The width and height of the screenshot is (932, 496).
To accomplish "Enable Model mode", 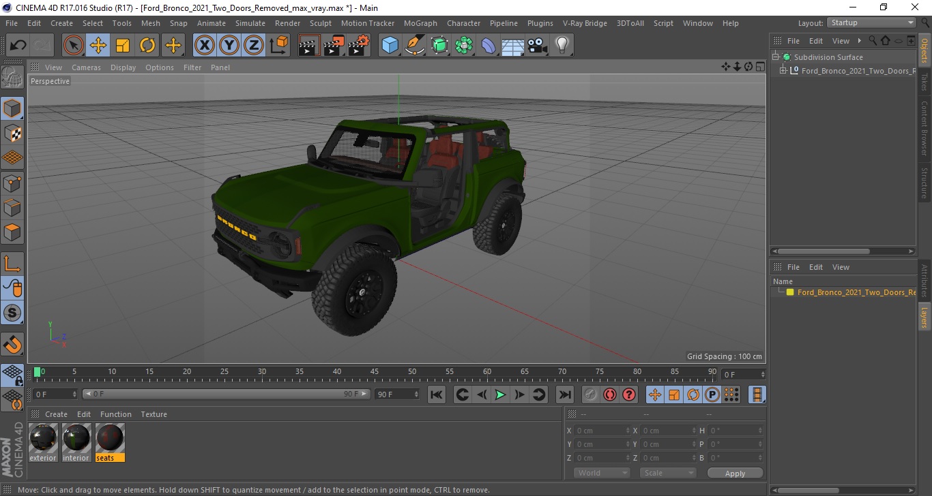I will click(x=12, y=108).
